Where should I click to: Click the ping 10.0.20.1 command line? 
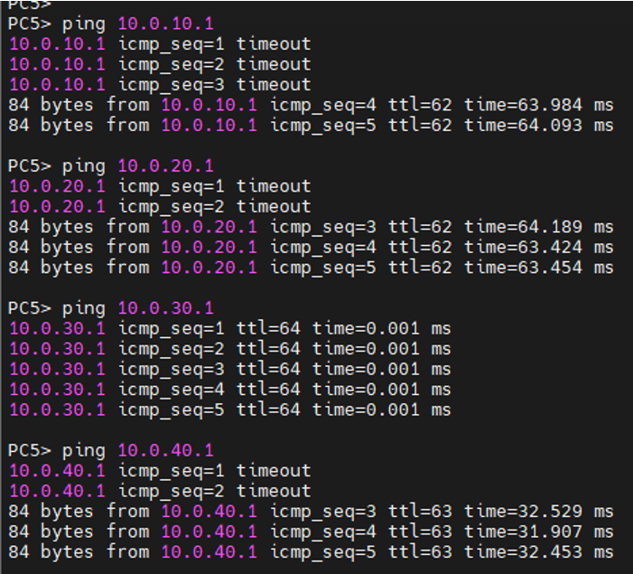(111, 166)
